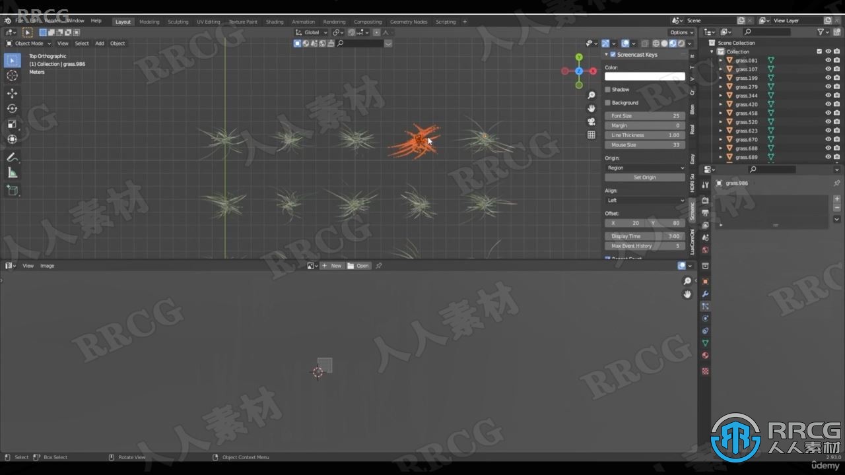This screenshot has width=845, height=475.
Task: Click the Select header button in viewport
Action: (x=82, y=44)
